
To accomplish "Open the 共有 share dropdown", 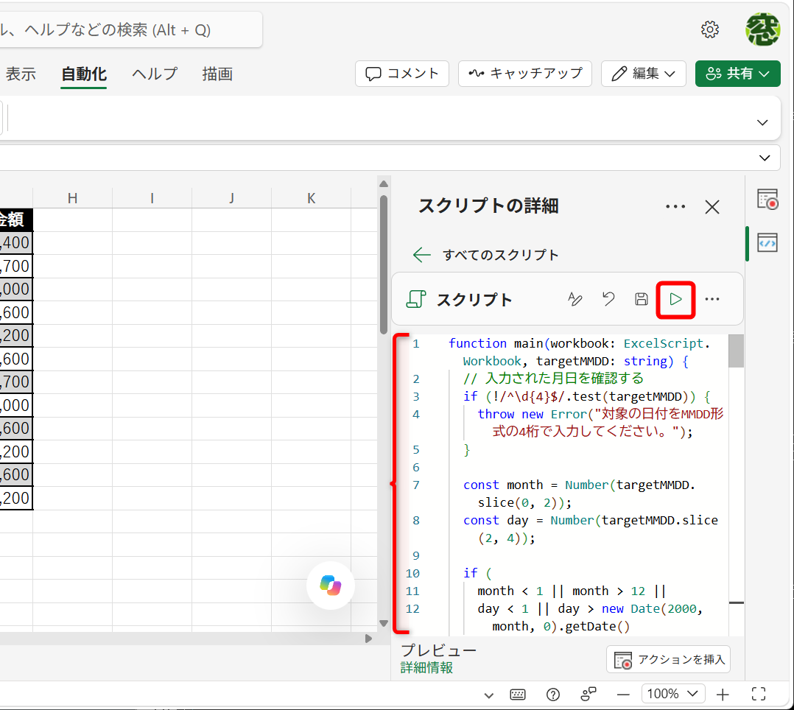I will click(x=737, y=74).
